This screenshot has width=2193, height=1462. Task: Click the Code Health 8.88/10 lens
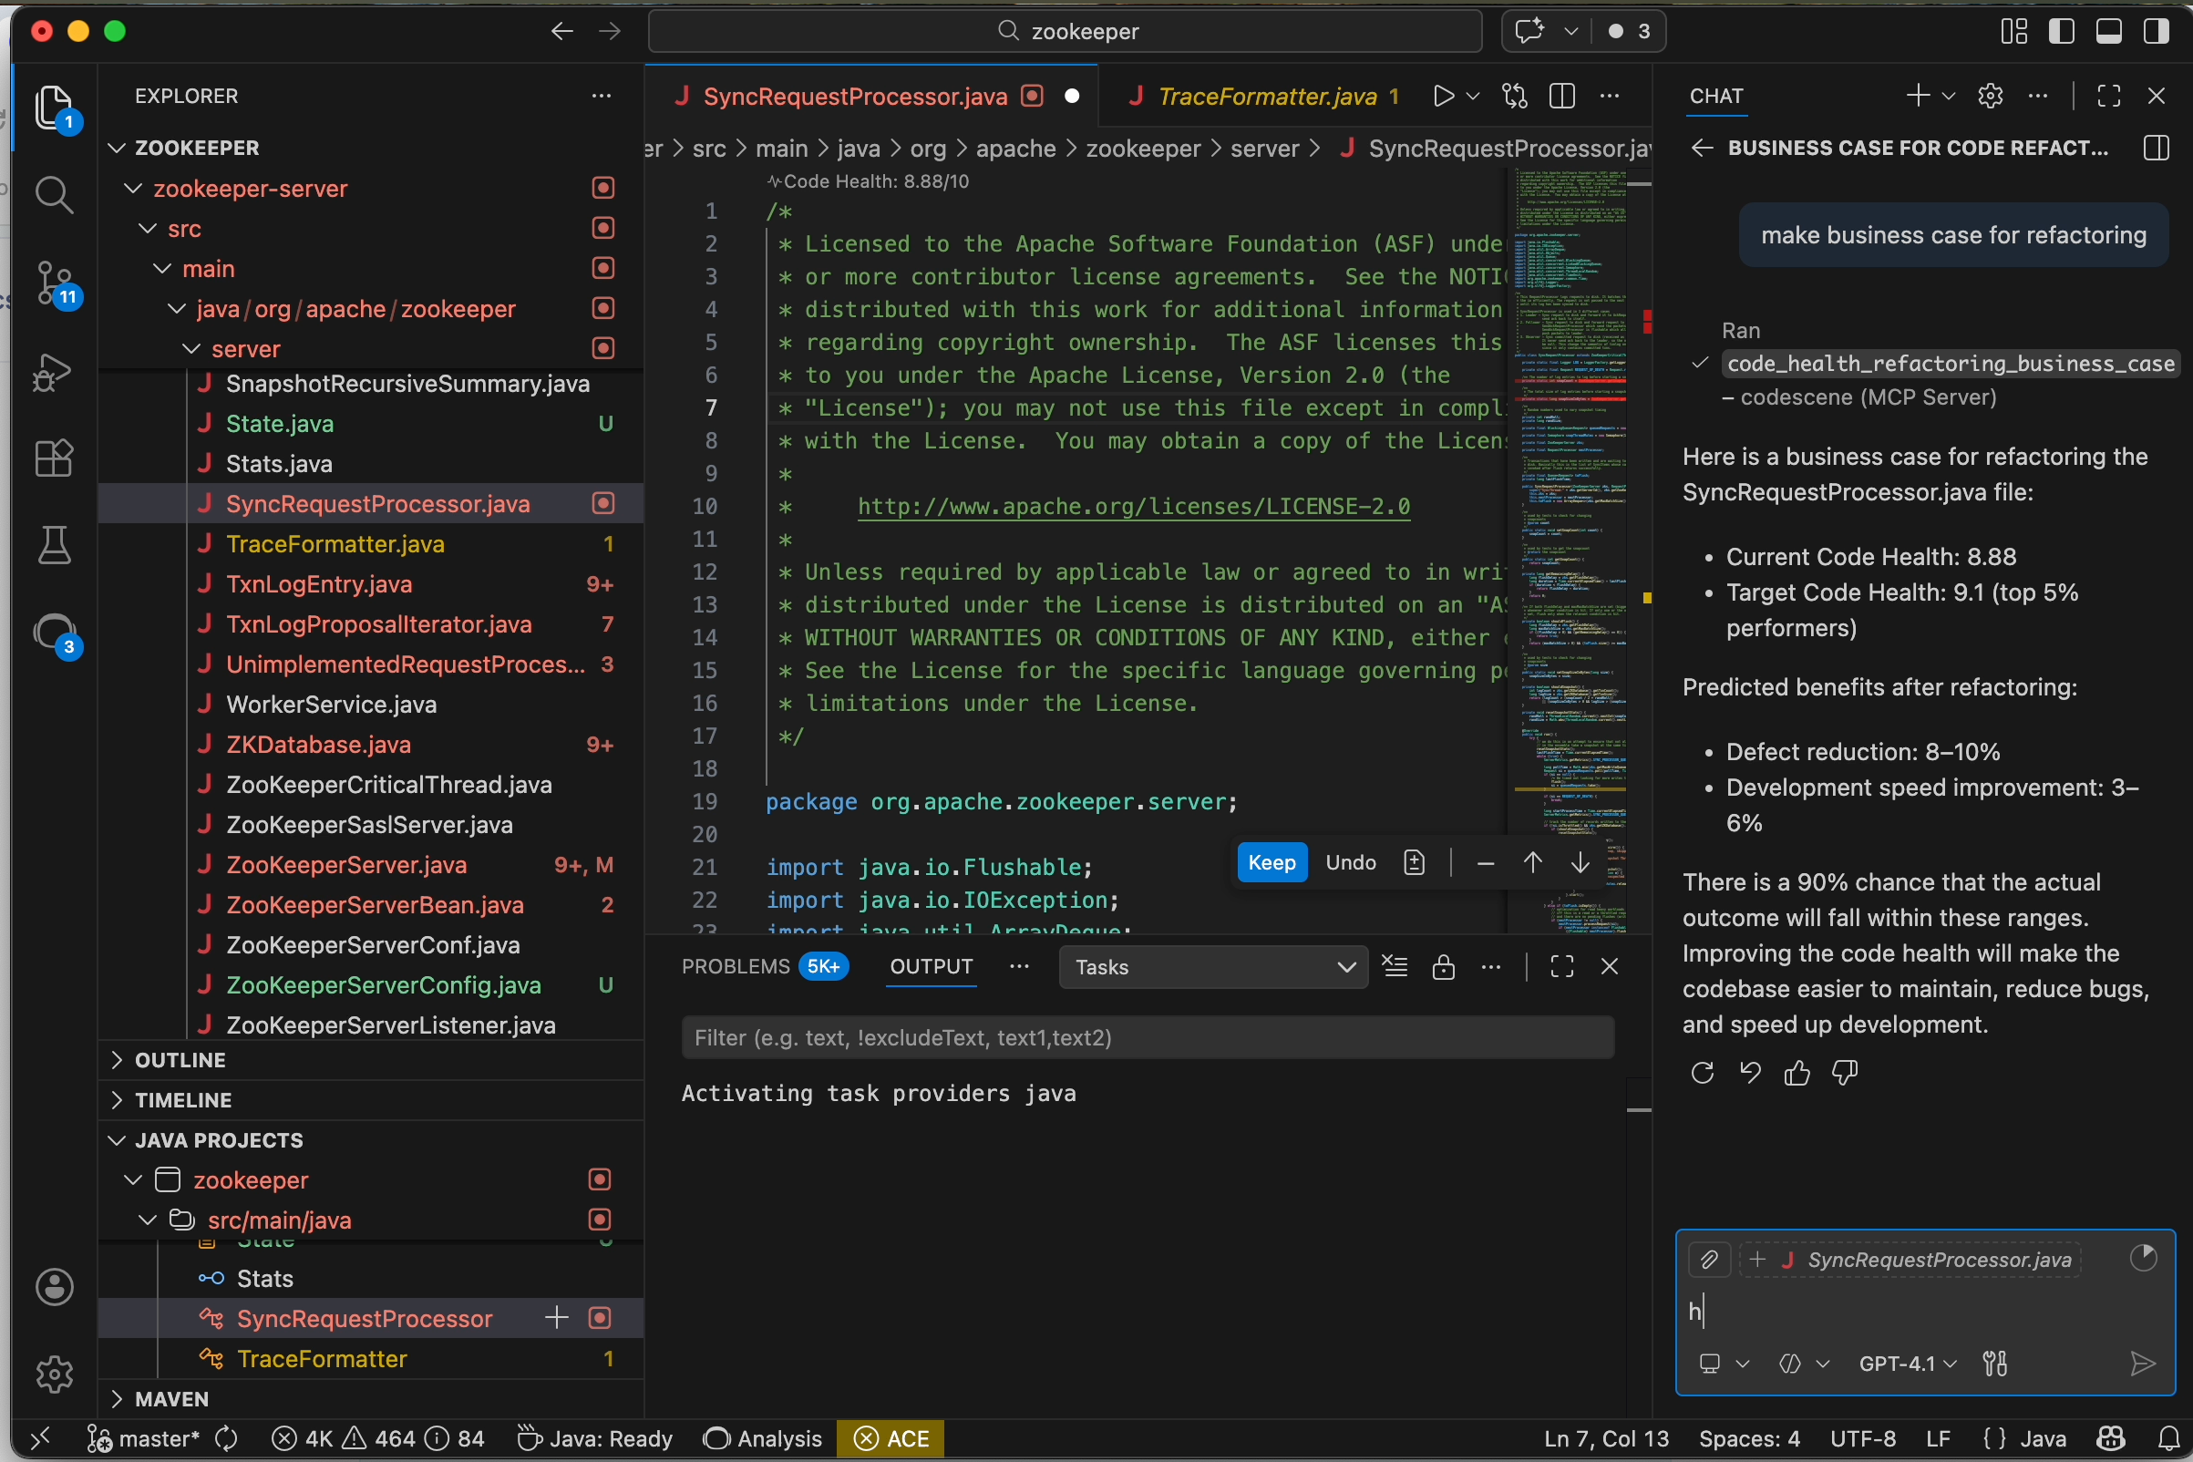pos(867,180)
